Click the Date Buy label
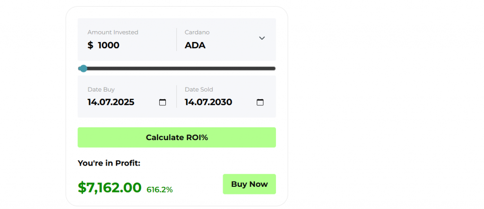 pyautogui.click(x=101, y=89)
